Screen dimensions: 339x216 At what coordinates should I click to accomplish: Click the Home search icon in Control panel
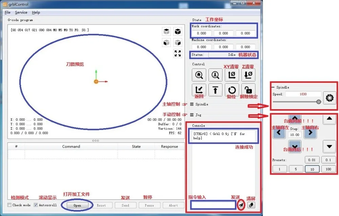[x=199, y=75]
